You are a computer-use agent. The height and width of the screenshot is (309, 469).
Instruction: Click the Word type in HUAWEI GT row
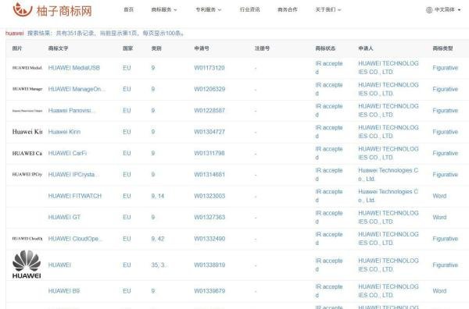pyautogui.click(x=439, y=217)
